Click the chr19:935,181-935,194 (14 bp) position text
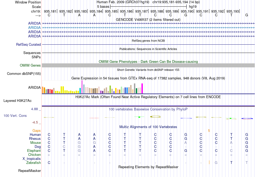Screen dimensions: 255x177 coord(176,2)
